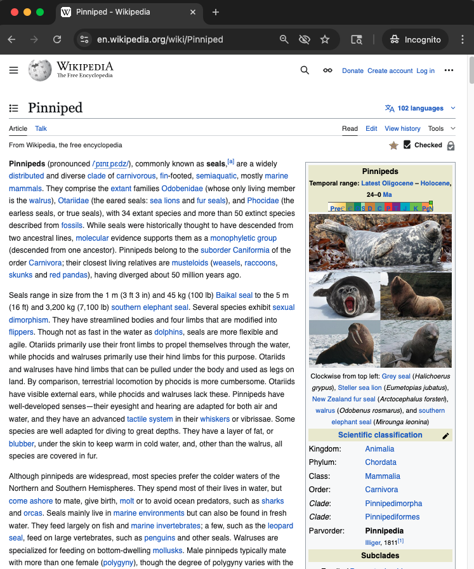Click the Checked review status checkbox

click(x=407, y=145)
